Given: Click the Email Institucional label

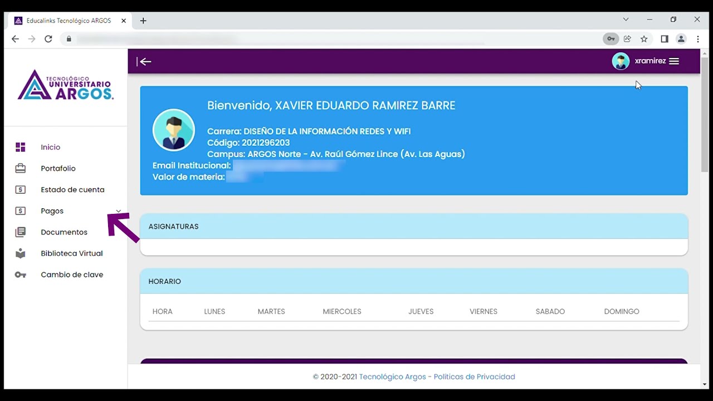Looking at the screenshot, I should [192, 165].
